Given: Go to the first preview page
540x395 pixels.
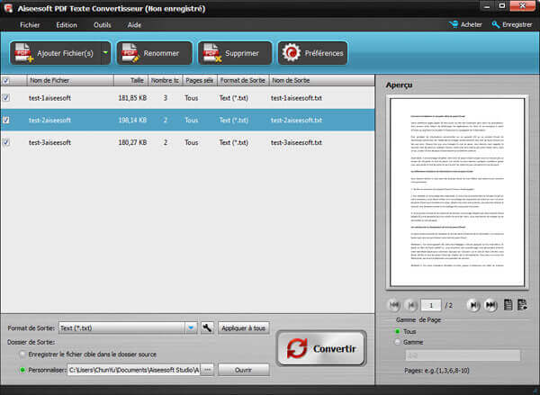Looking at the screenshot, I should (394, 305).
